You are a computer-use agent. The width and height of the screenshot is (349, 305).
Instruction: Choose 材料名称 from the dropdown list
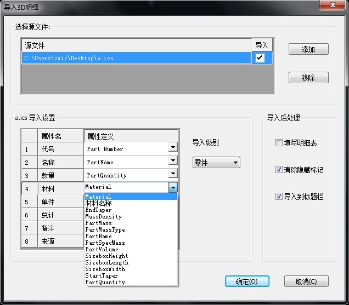[131, 203]
